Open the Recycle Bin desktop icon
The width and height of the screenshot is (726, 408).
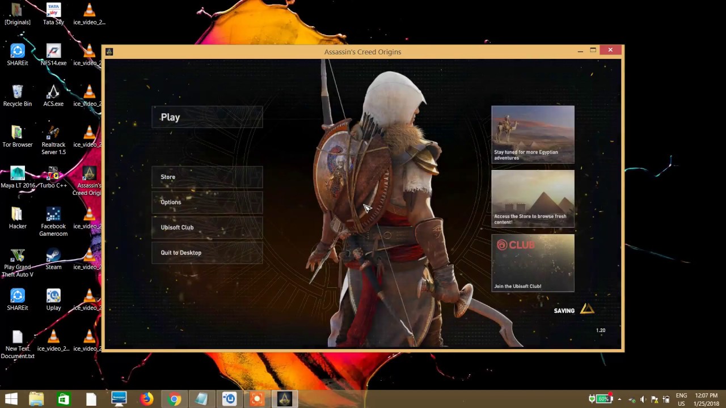(18, 96)
